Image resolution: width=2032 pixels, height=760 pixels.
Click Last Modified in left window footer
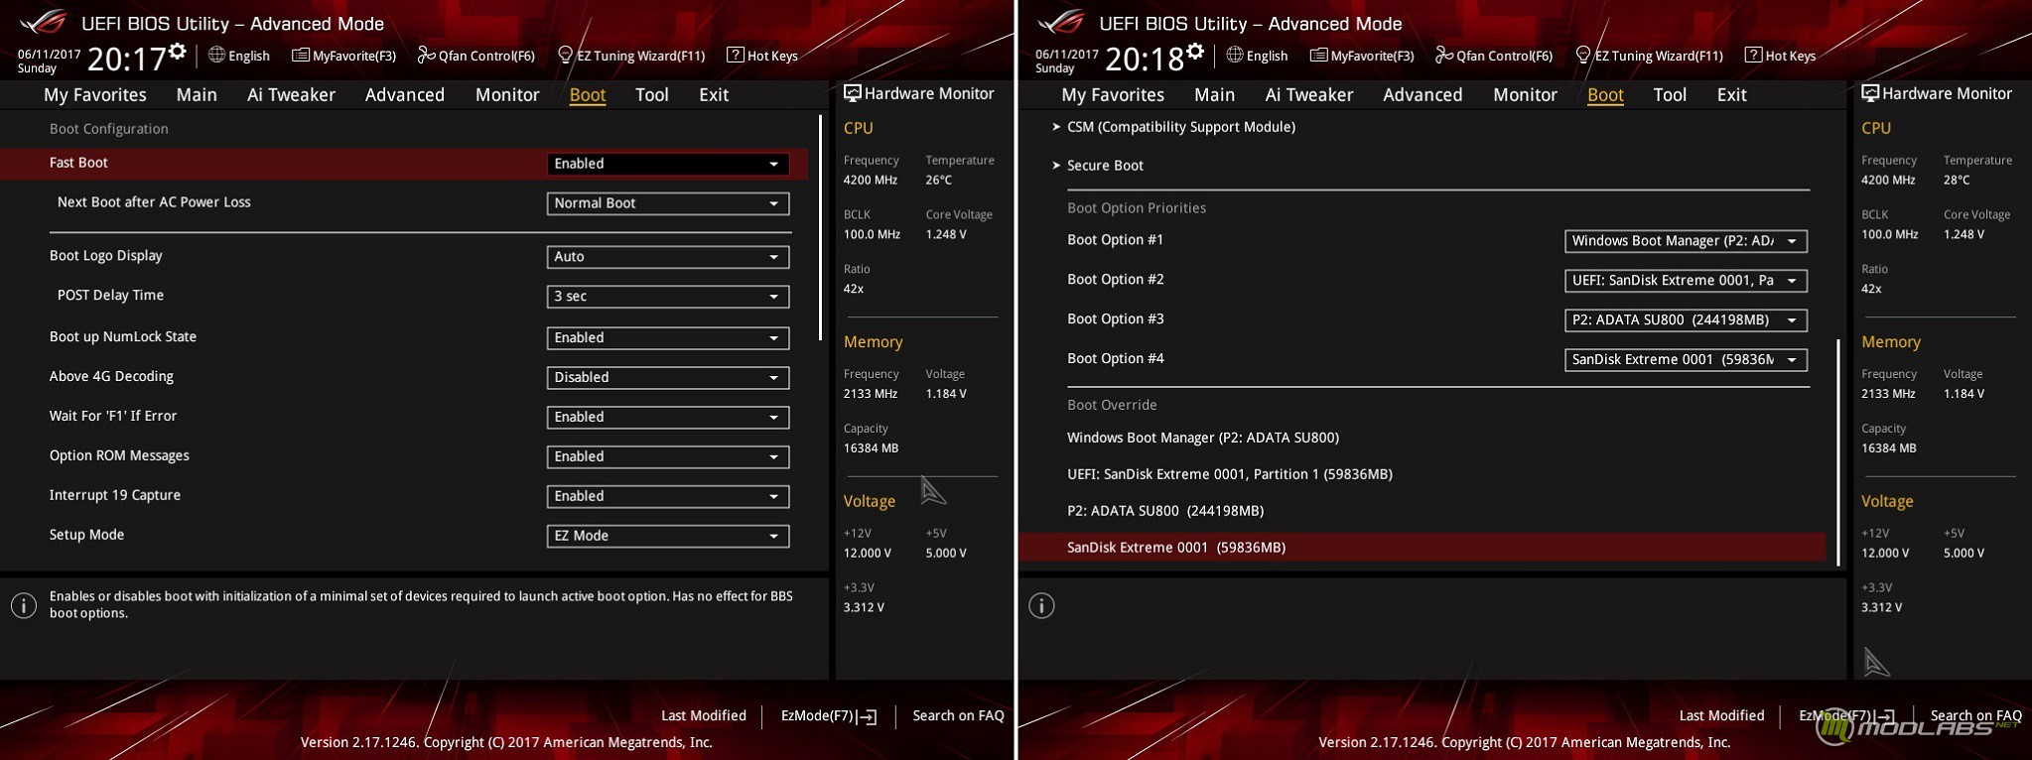pos(704,715)
